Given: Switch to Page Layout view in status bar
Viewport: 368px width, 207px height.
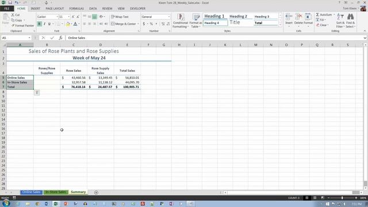Looking at the screenshot, I should [315, 198].
